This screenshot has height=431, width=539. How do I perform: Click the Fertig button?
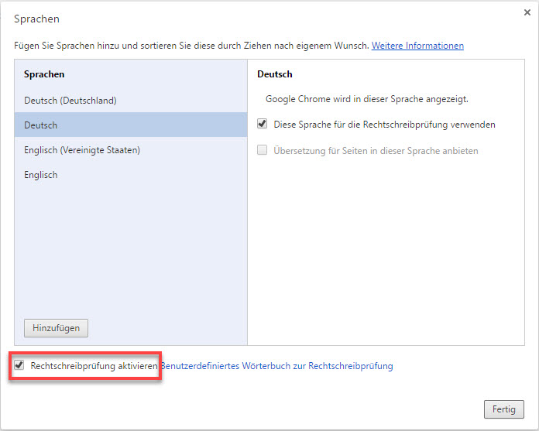(504, 409)
